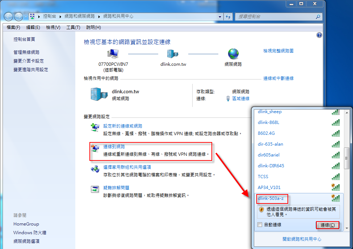Click the Back navigation arrow button
This screenshot has height=249, width=353.
(9, 17)
